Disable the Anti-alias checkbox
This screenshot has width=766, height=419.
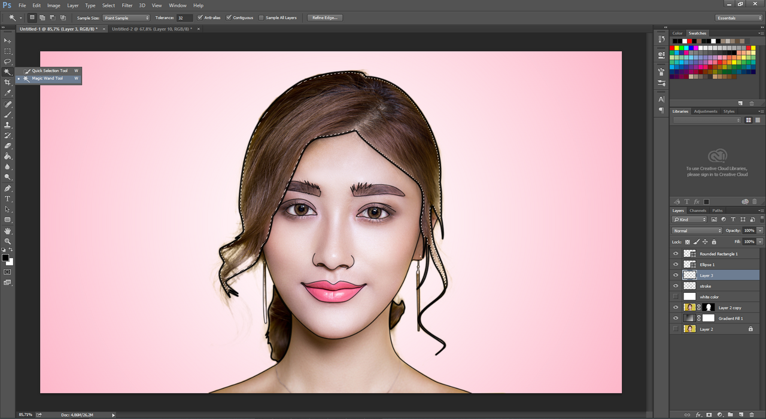click(x=200, y=18)
